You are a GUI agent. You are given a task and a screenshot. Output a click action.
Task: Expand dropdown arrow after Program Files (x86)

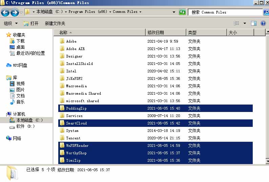[110, 12]
